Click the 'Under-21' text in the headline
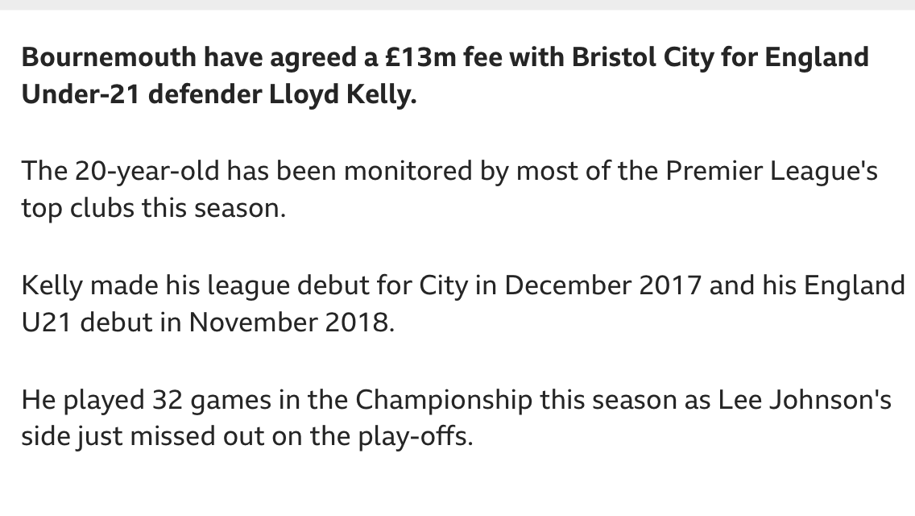The height and width of the screenshot is (516, 915). (x=81, y=94)
